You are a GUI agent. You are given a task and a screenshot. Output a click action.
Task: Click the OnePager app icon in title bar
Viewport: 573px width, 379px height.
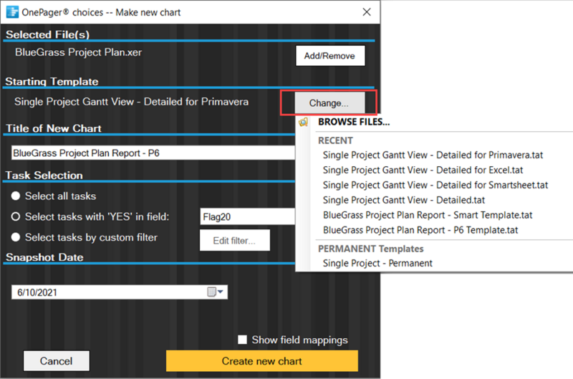pos(12,11)
